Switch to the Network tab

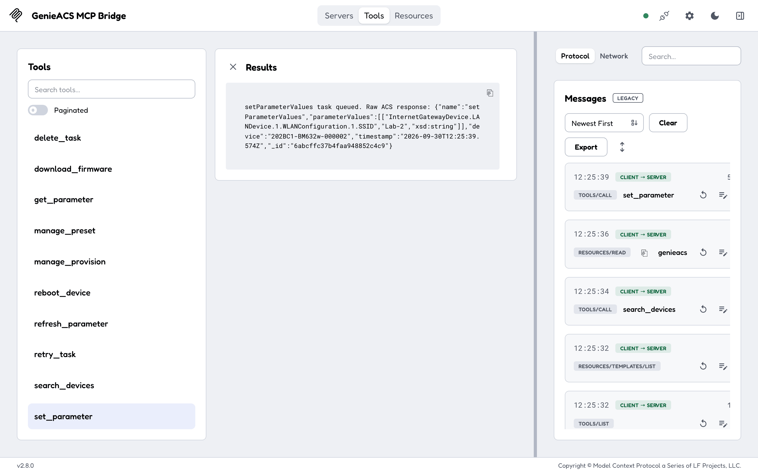click(x=614, y=56)
